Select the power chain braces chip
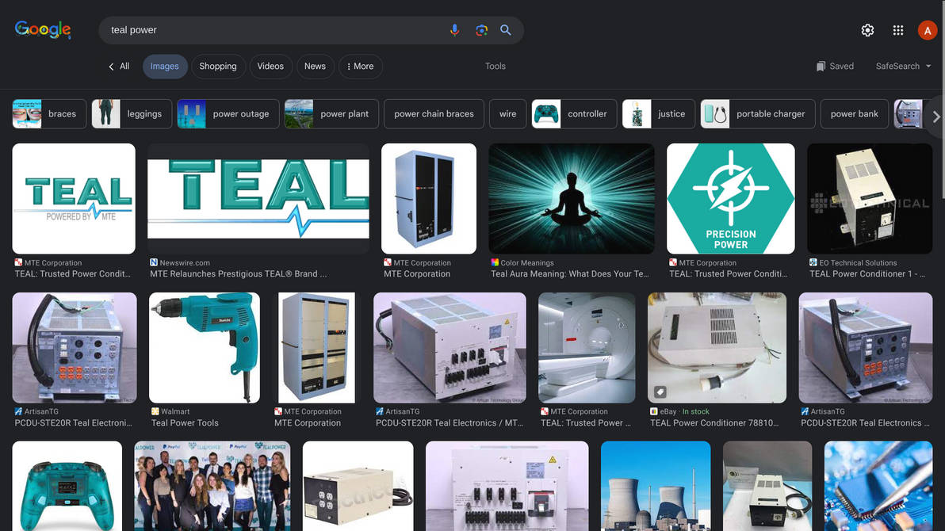 (434, 114)
